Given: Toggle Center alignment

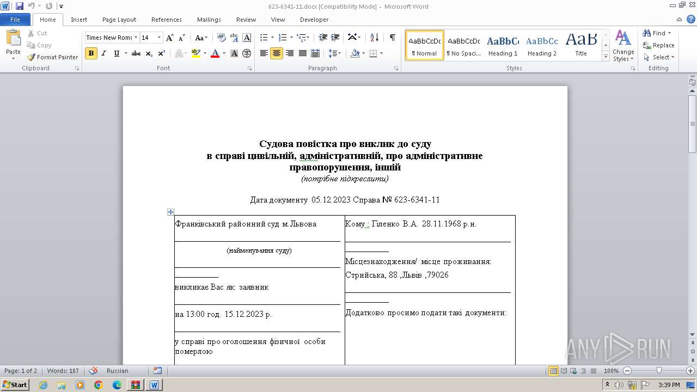Looking at the screenshot, I should 277,53.
